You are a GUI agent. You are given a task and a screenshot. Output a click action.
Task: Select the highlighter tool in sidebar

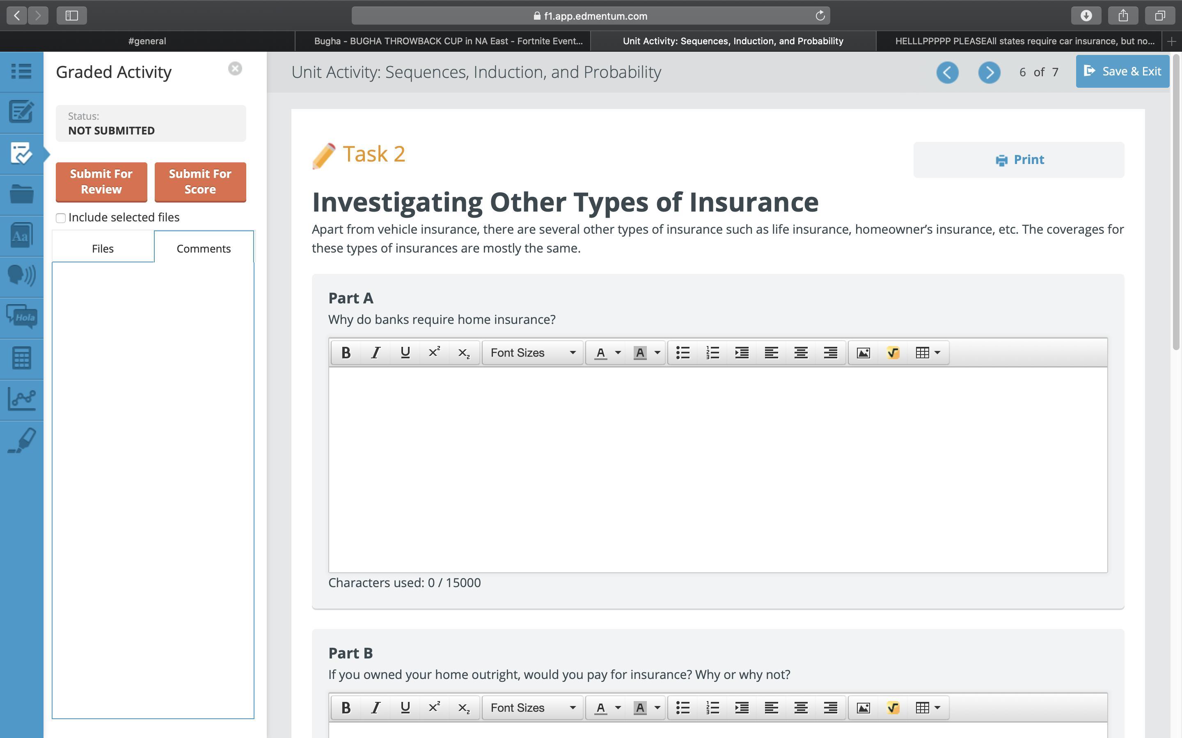(x=21, y=440)
